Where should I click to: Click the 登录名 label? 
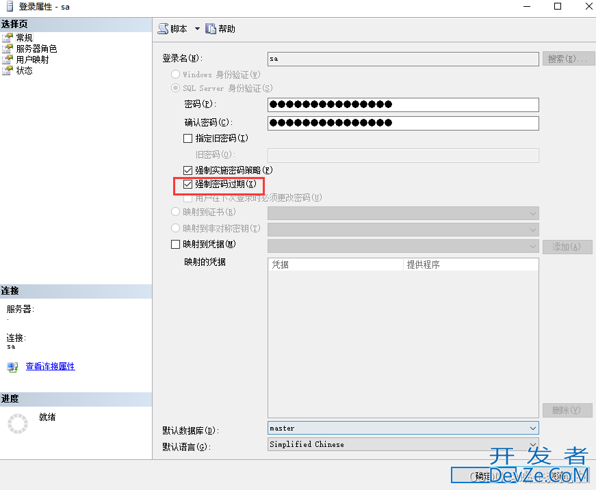point(183,59)
